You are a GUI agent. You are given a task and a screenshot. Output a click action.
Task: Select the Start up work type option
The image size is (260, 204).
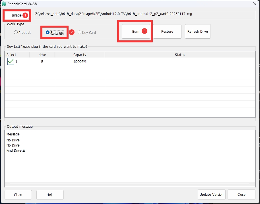click(48, 32)
